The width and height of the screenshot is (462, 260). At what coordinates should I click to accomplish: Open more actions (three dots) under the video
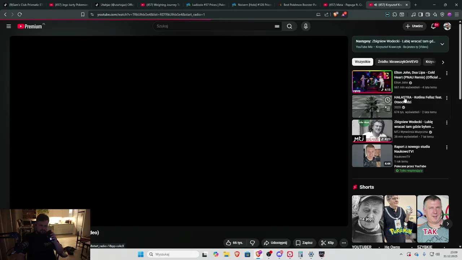344,243
